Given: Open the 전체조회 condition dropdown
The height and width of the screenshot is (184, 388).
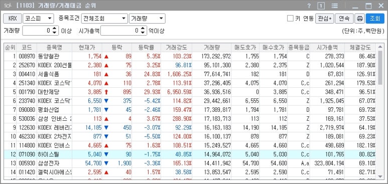Looking at the screenshot, I should 104,19.
